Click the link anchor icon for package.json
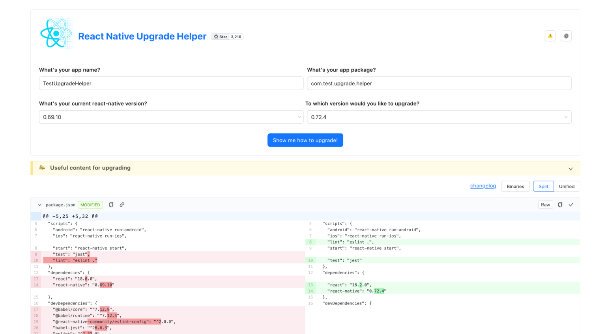Viewport: 606px width, 334px height. (x=122, y=204)
